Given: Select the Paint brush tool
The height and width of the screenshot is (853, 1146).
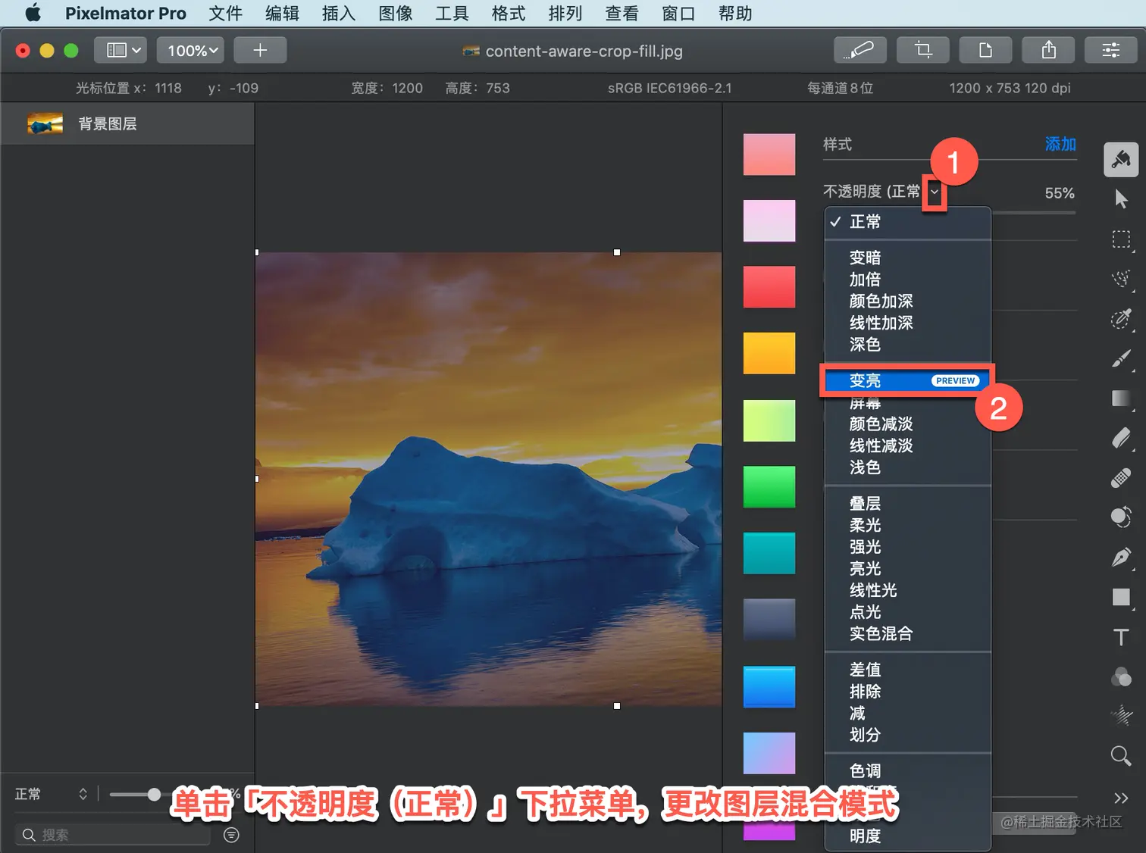Looking at the screenshot, I should coord(1121,358).
